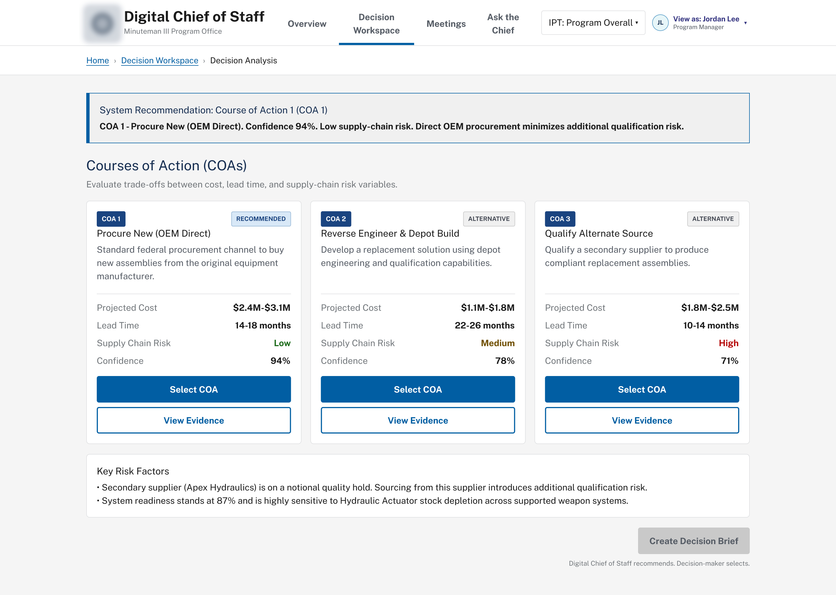
Task: Open the Ask the Chief tab
Action: coord(503,24)
